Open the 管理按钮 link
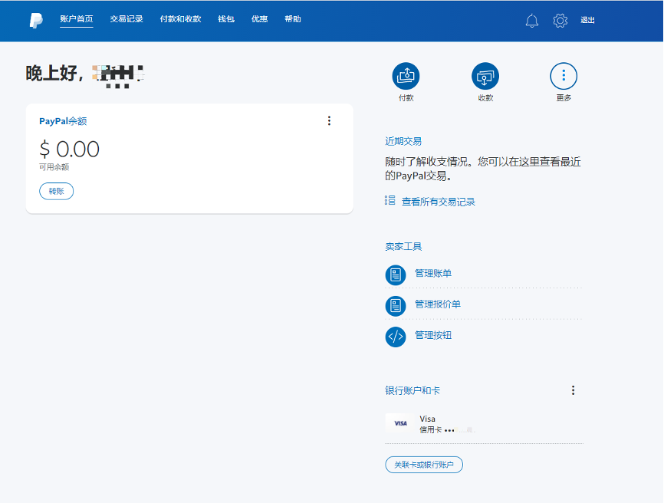This screenshot has width=664, height=503. [x=433, y=335]
